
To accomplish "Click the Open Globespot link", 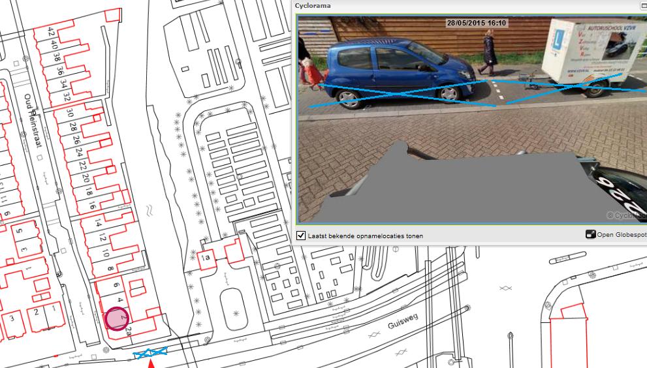I will click(621, 235).
